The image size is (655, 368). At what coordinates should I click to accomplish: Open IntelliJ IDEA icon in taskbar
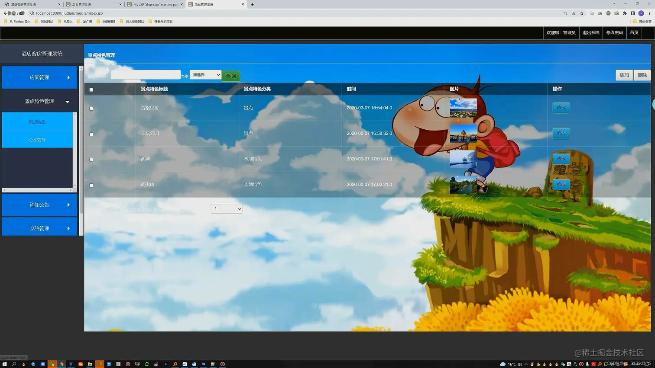coord(71,364)
